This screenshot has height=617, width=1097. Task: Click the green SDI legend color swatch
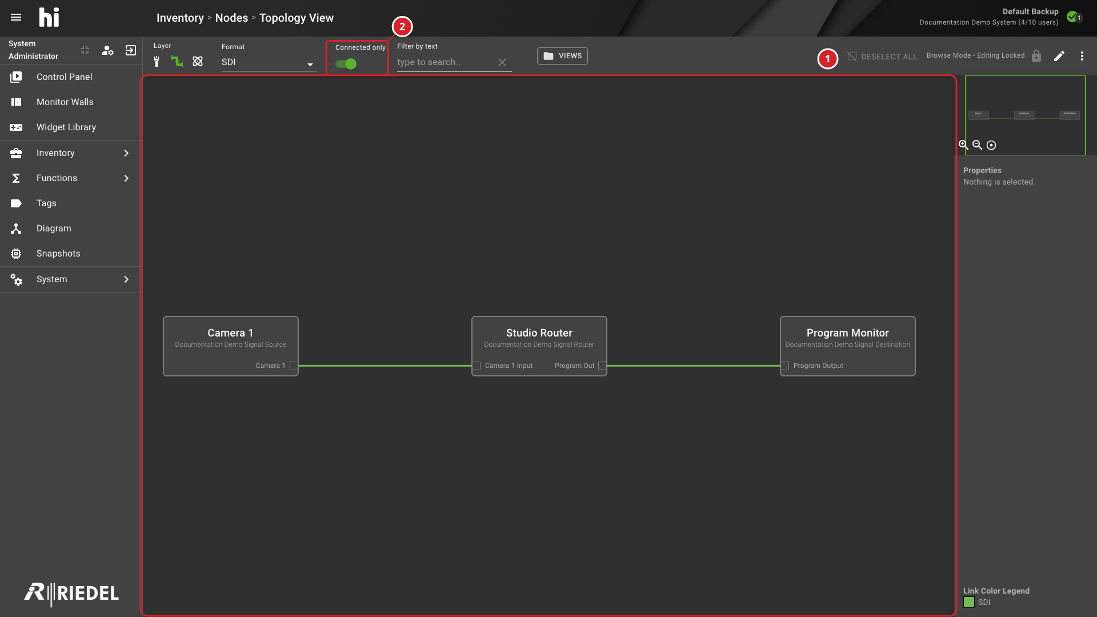point(969,602)
